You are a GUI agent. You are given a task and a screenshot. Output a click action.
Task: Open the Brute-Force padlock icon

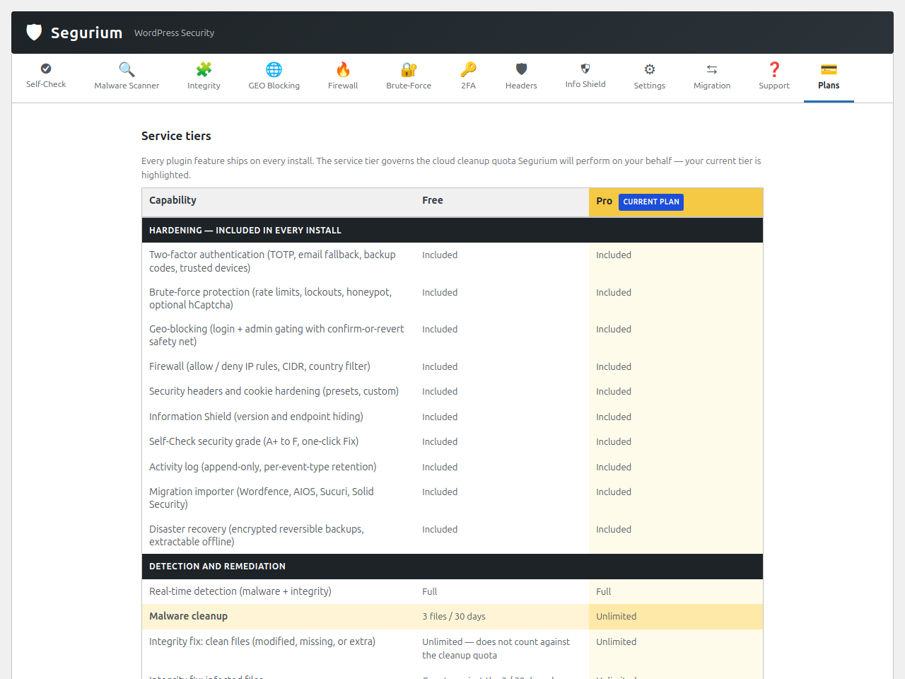[409, 69]
